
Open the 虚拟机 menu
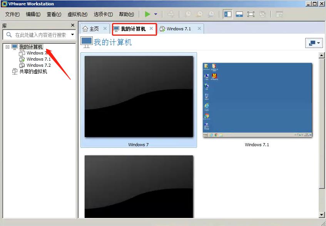point(77,14)
